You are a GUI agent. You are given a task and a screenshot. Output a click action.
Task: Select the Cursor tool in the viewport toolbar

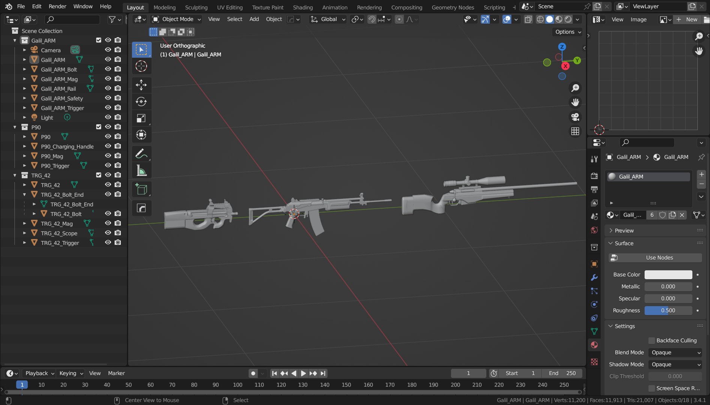(x=141, y=66)
